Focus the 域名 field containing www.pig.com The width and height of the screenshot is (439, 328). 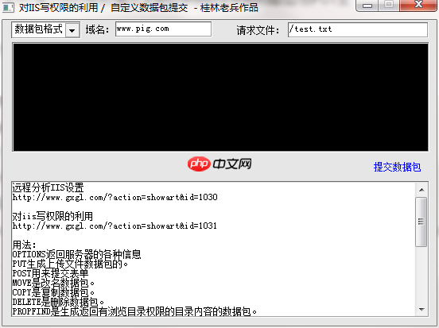pyautogui.click(x=164, y=29)
